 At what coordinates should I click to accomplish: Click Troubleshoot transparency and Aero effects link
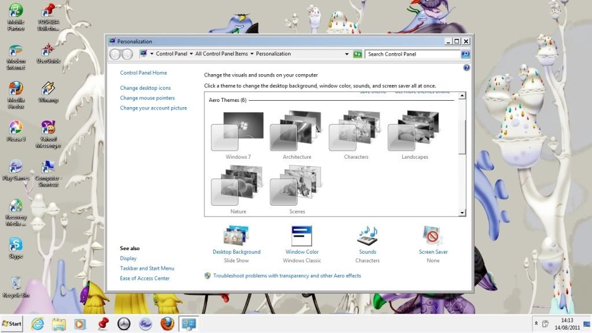[287, 276]
